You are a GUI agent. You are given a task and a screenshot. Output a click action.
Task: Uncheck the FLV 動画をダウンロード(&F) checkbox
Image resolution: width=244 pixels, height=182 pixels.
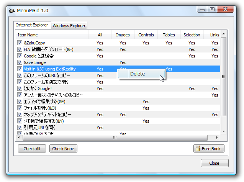(x=20, y=49)
